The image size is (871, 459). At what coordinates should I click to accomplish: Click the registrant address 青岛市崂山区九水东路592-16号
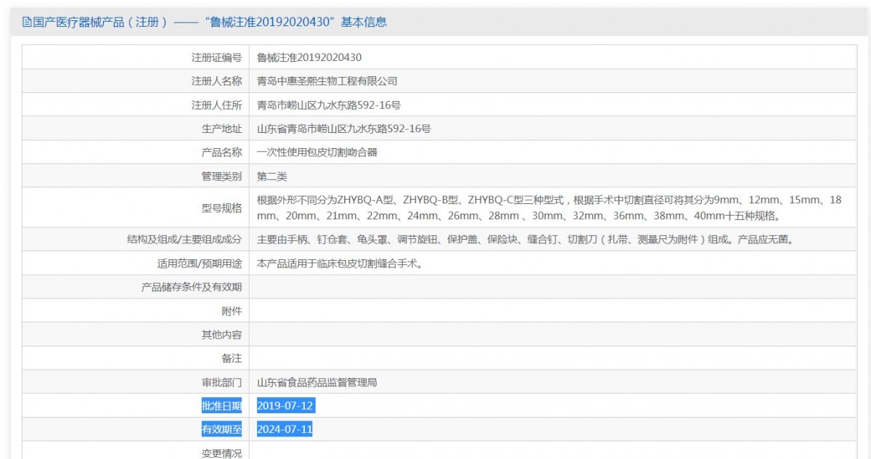point(329,105)
